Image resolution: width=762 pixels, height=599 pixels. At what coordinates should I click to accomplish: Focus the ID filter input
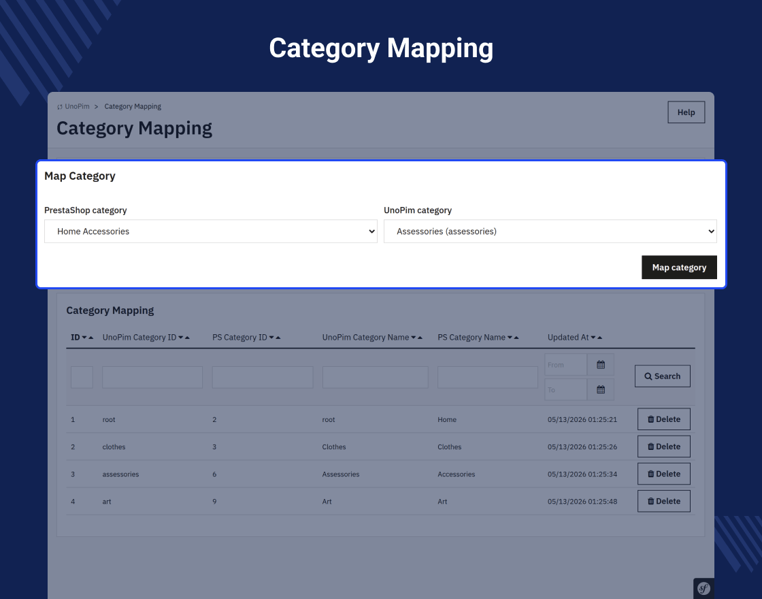click(x=82, y=377)
